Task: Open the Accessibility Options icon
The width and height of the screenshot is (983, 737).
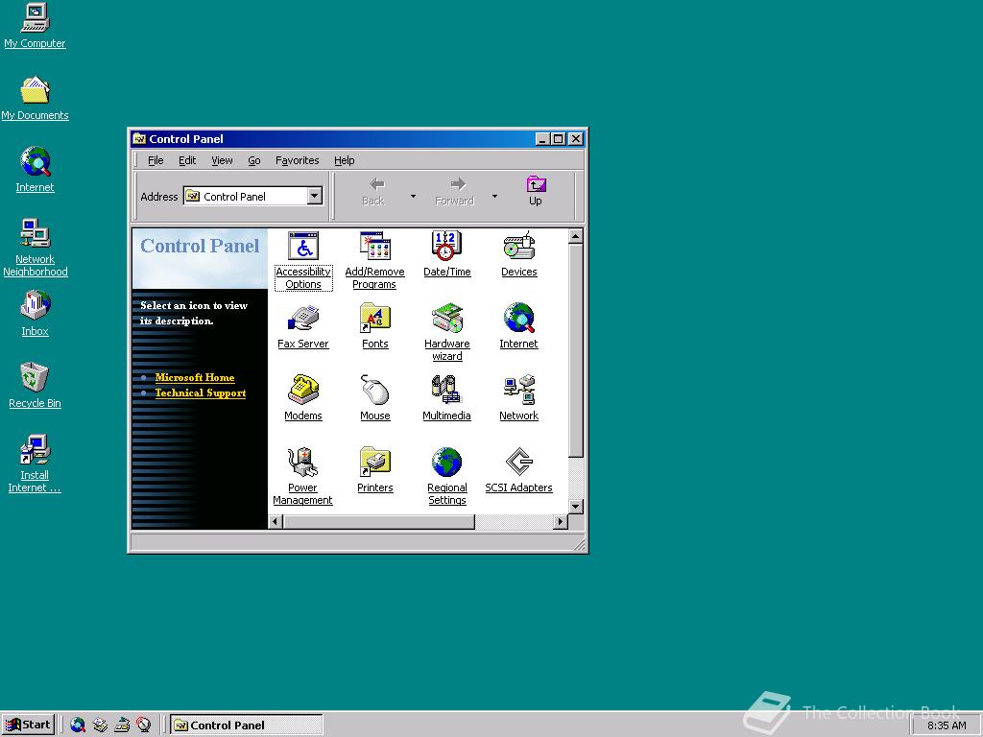Action: click(x=303, y=248)
